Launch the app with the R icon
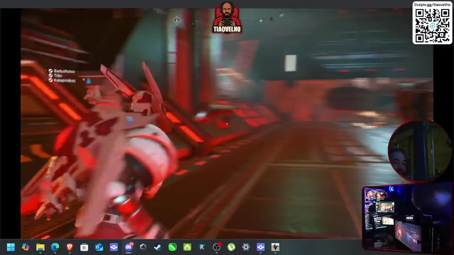 [x=202, y=247]
